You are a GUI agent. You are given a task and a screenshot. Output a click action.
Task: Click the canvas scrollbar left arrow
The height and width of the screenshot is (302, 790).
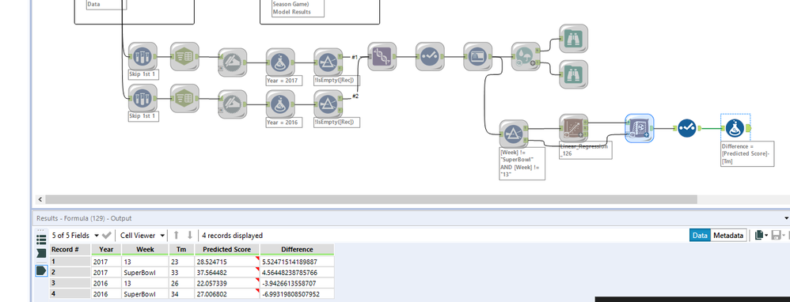[x=40, y=199]
